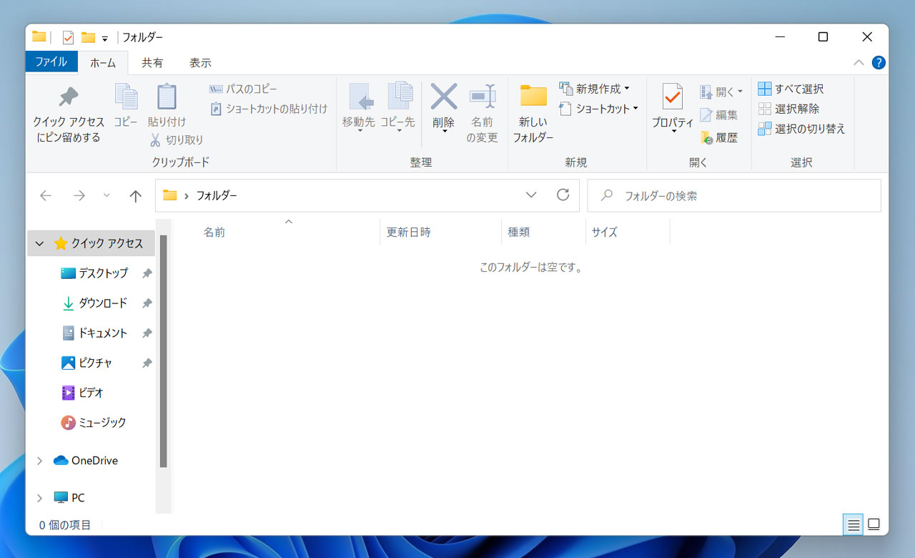Click the コピー icon in clipboard group
Viewport: 915px width, 558px height.
126,97
